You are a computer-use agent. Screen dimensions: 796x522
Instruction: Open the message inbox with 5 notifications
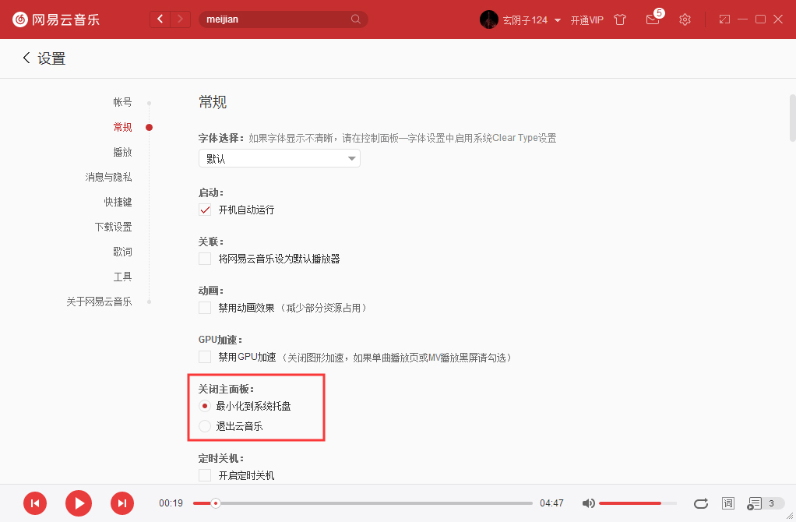point(653,19)
